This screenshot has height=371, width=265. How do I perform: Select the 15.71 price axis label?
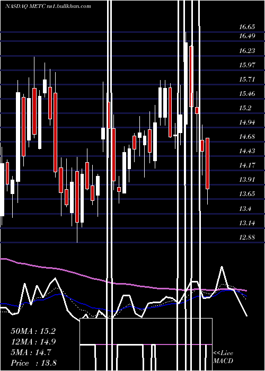pyautogui.click(x=247, y=79)
